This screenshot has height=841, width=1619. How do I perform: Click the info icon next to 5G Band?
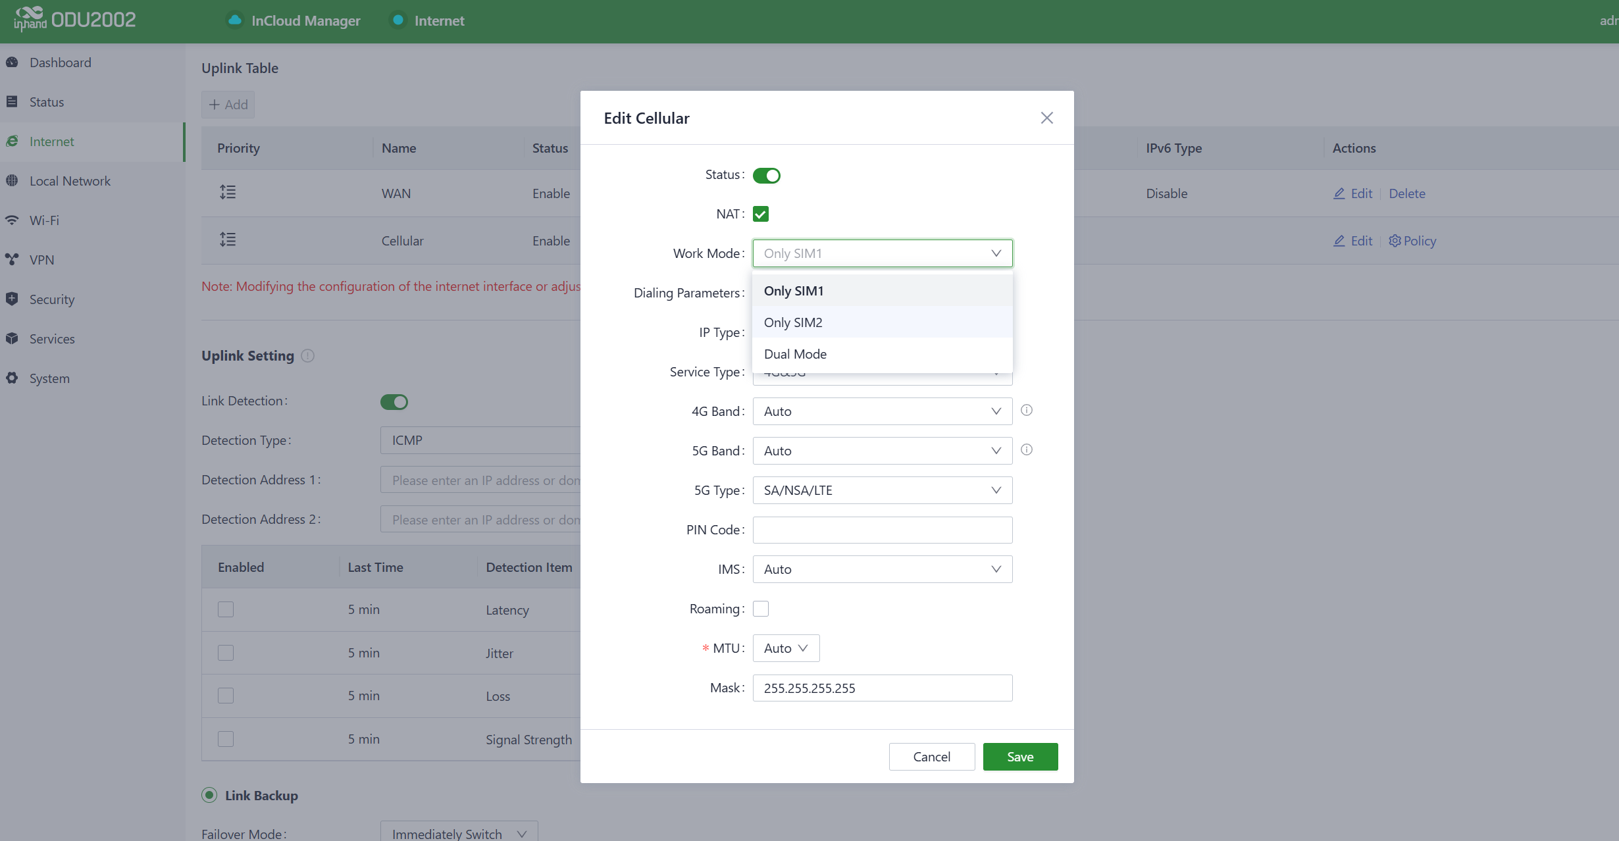(x=1026, y=450)
